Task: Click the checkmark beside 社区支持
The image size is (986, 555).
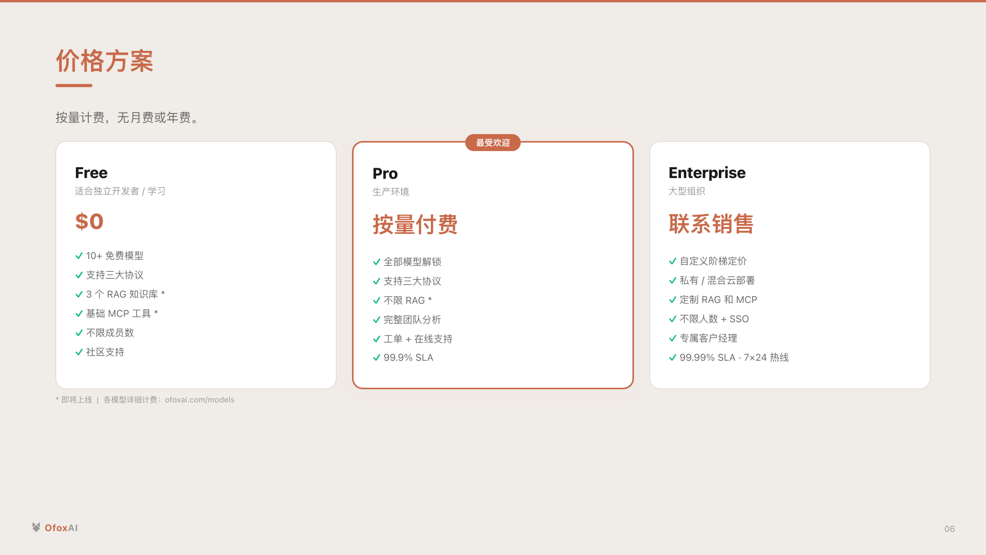Action: pyautogui.click(x=78, y=352)
